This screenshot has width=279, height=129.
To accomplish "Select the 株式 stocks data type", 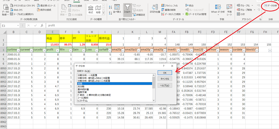I will tap(91, 9).
